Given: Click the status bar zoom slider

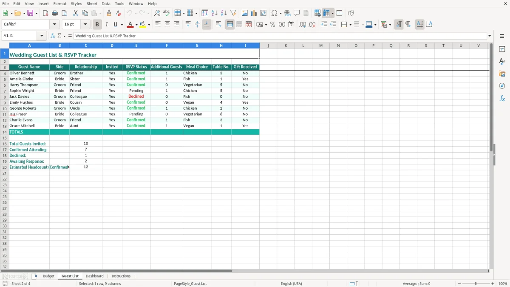Looking at the screenshot, I should [476, 284].
